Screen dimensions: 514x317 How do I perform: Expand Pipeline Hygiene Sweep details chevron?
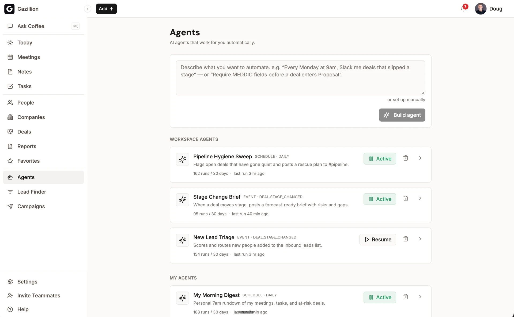420,158
